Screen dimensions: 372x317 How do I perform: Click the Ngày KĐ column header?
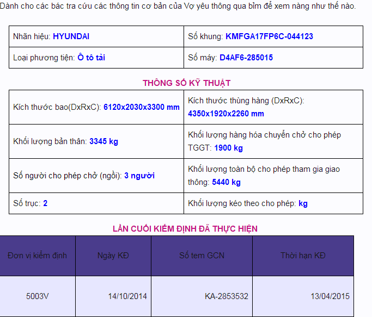click(x=113, y=256)
